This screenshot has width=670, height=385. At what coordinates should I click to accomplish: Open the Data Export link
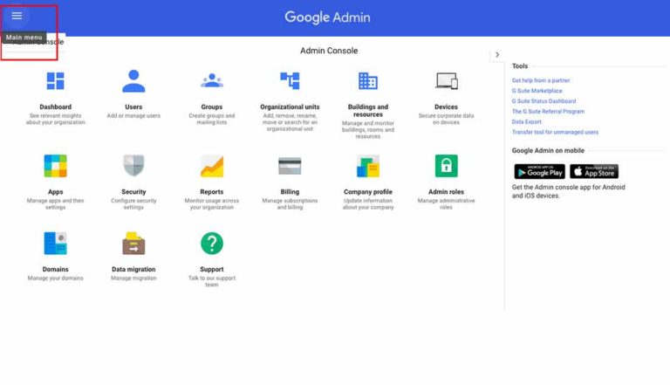point(526,122)
